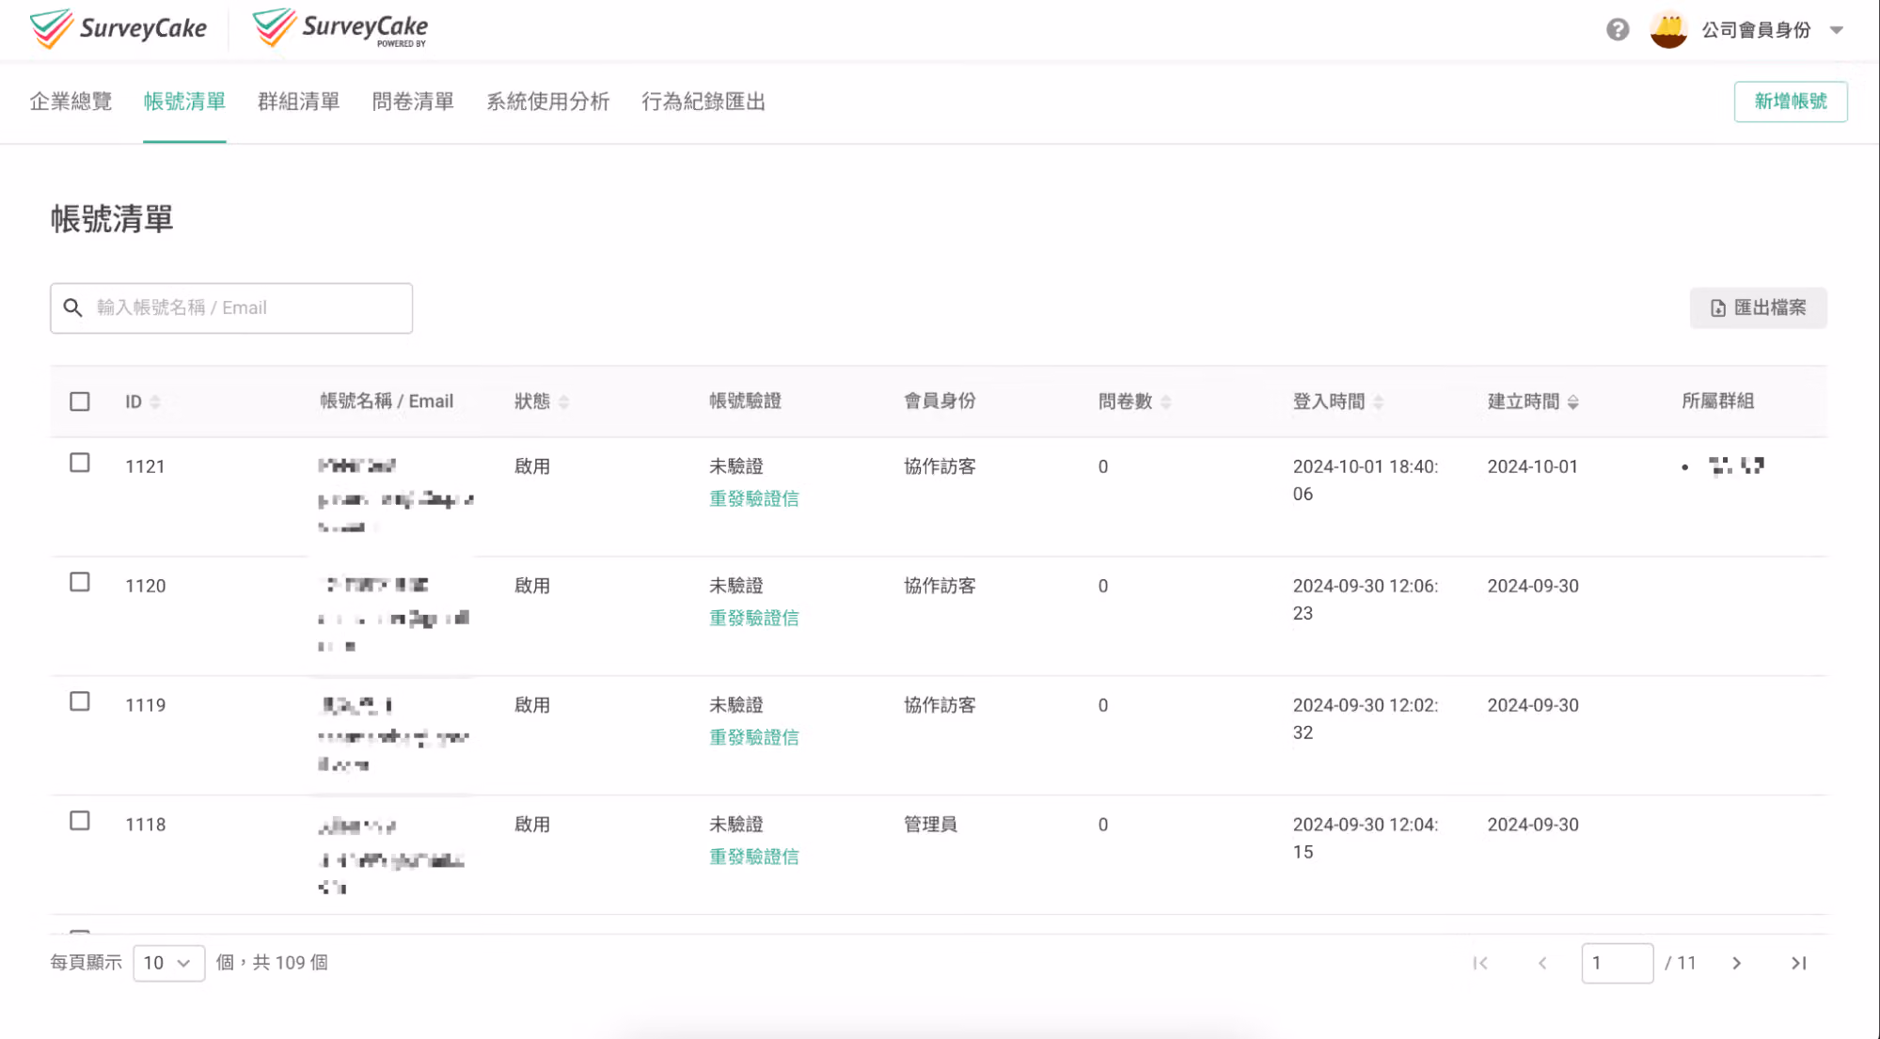The width and height of the screenshot is (1880, 1039).
Task: Check the row for ID 1120
Action: (x=80, y=582)
